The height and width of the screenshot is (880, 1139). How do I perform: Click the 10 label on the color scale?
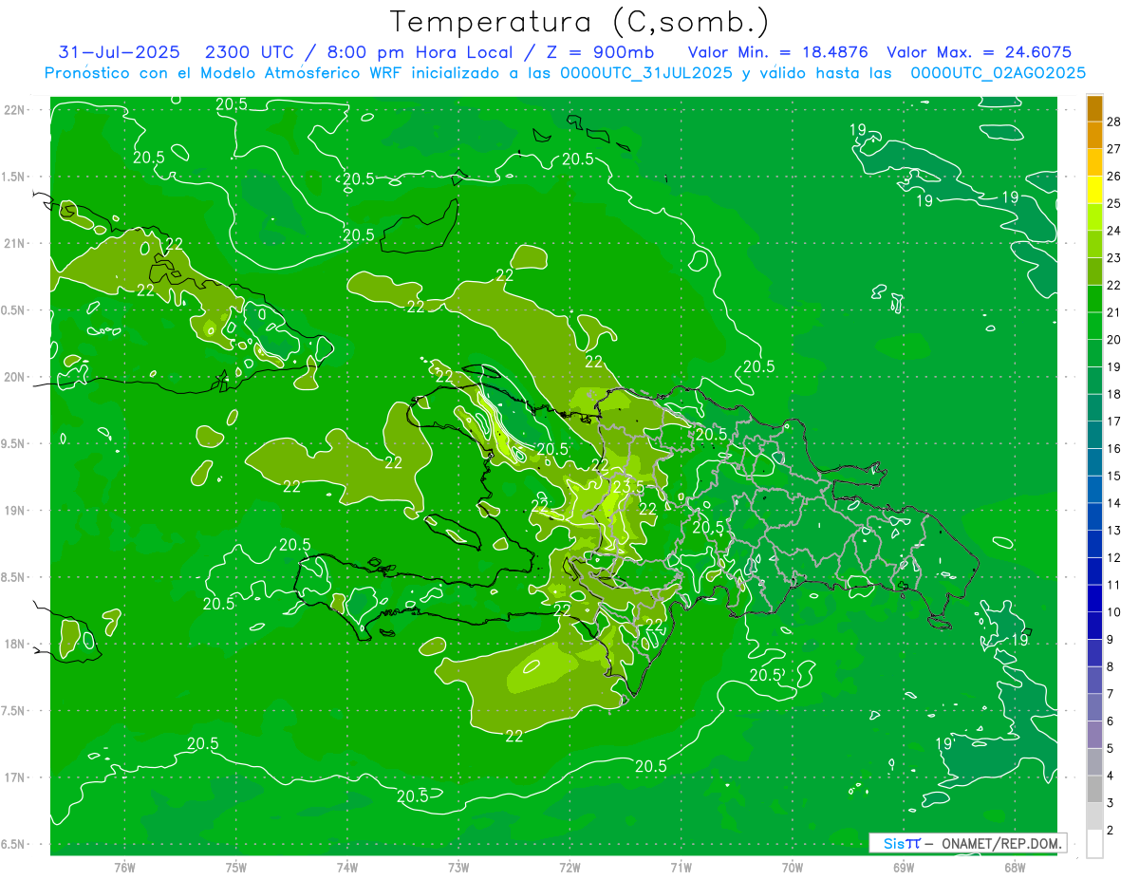pyautogui.click(x=1113, y=612)
